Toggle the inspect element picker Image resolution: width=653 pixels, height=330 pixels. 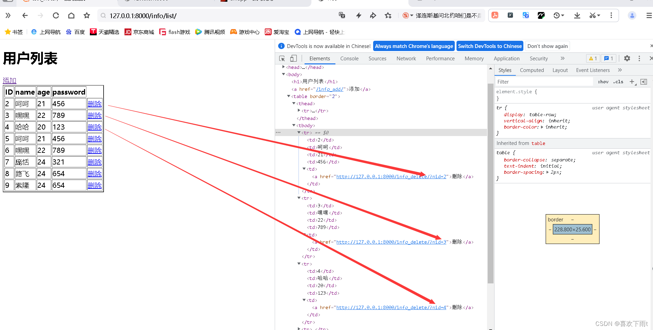click(282, 59)
